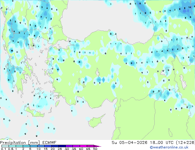Click the legend swatch between 0.1 and 0.5
The width and height of the screenshot is (195, 150).
[x=5, y=146]
